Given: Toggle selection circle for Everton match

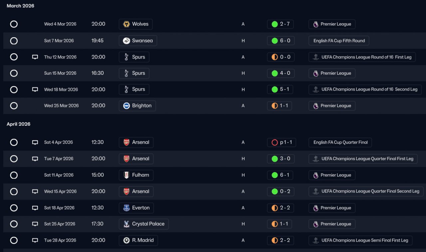Looking at the screenshot, I should coord(14,208).
